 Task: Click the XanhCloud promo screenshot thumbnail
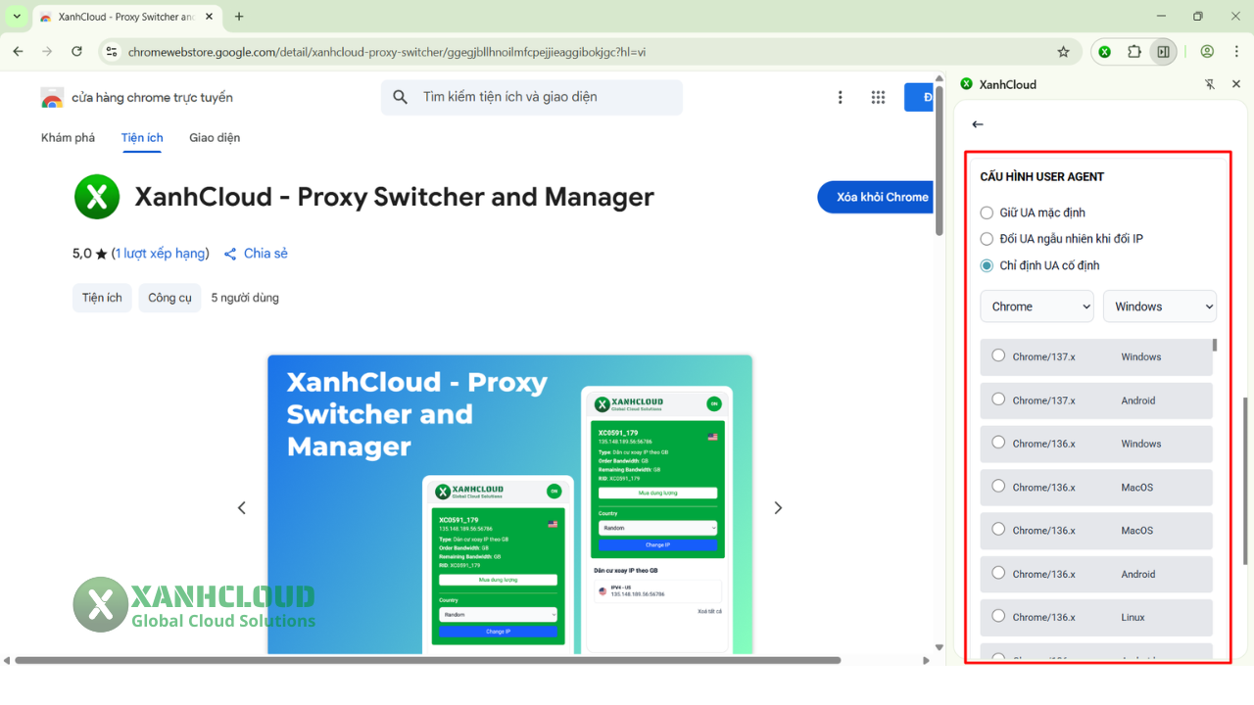pos(509,504)
